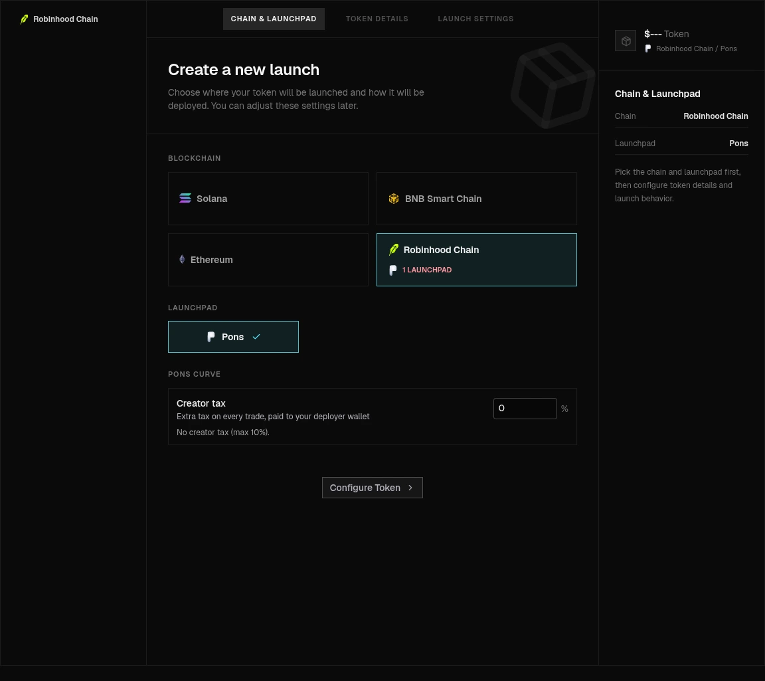The height and width of the screenshot is (681, 765).
Task: Click the Create a new launch heading
Action: tap(244, 70)
